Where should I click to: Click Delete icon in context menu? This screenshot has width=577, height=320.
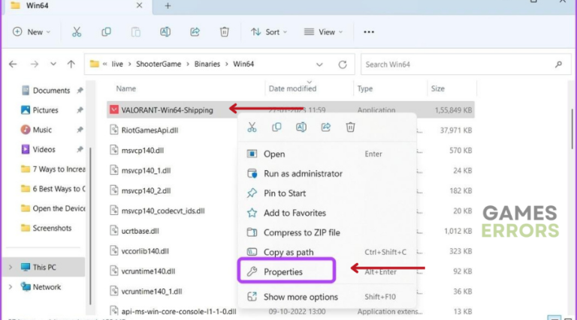(x=350, y=127)
